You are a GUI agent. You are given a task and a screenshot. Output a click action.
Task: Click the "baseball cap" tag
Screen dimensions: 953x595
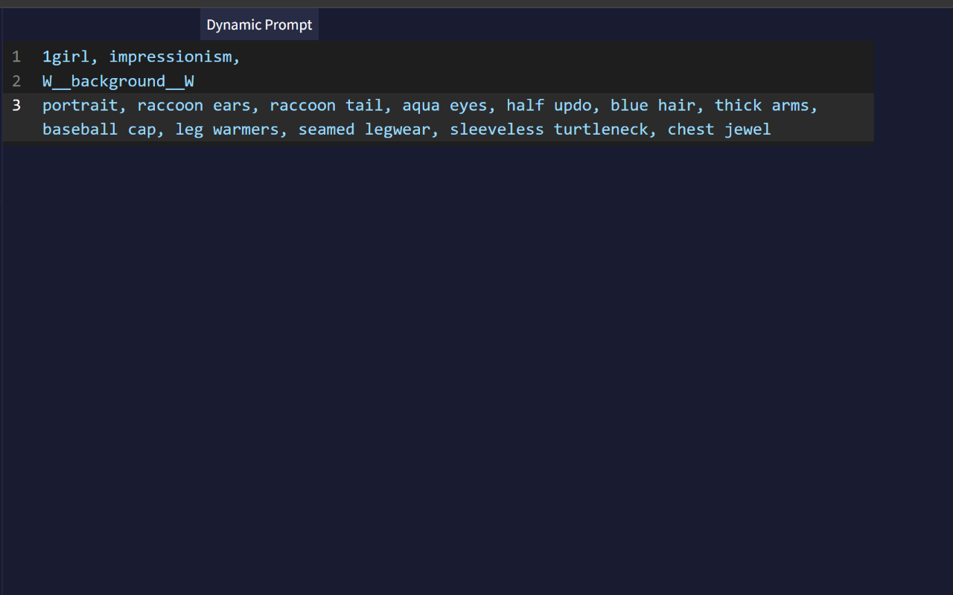coord(99,129)
